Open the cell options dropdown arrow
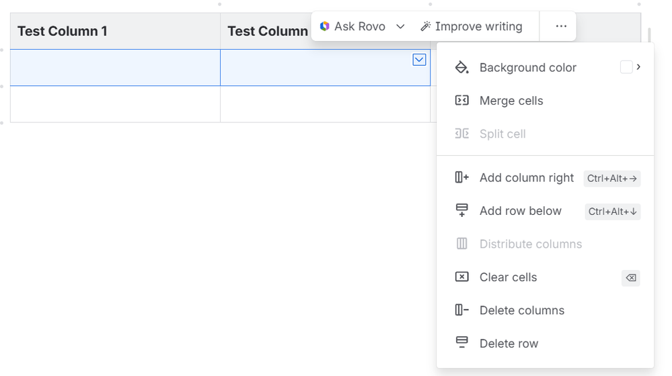The image size is (672, 376). point(419,60)
